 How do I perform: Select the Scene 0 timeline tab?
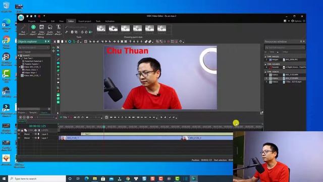pos(22,121)
